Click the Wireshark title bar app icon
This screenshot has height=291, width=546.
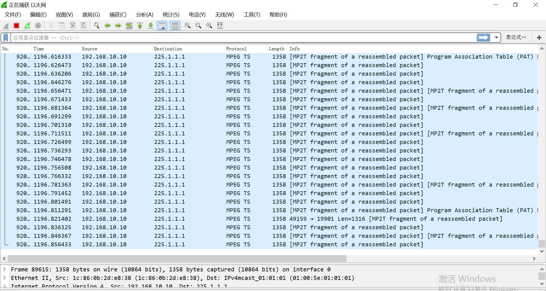click(x=4, y=5)
